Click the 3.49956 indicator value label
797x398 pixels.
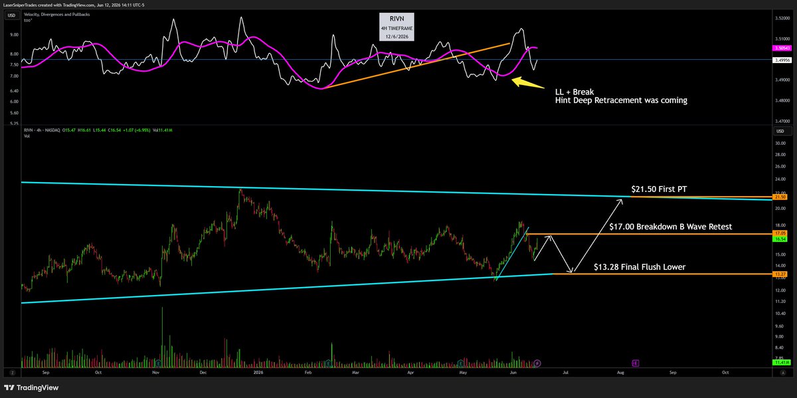click(x=780, y=60)
